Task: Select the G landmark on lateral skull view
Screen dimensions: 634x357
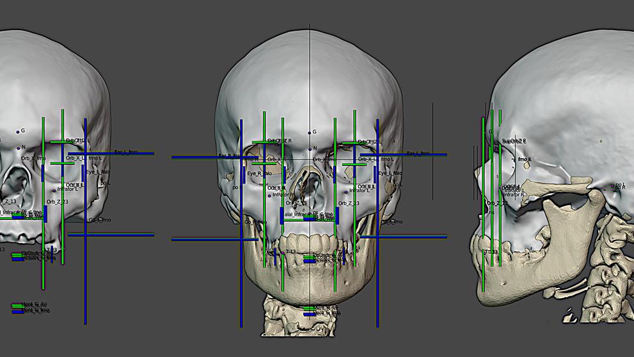Action: click(x=491, y=132)
